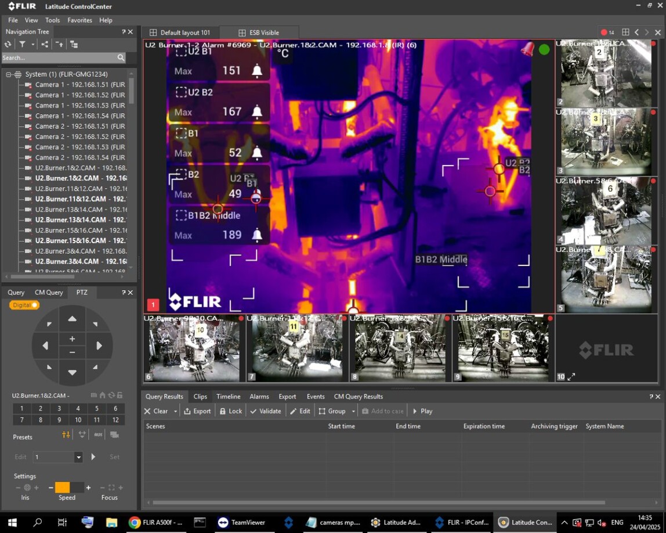Click the bell icon next to B1 Max 52
The height and width of the screenshot is (533, 666).
coord(257,153)
